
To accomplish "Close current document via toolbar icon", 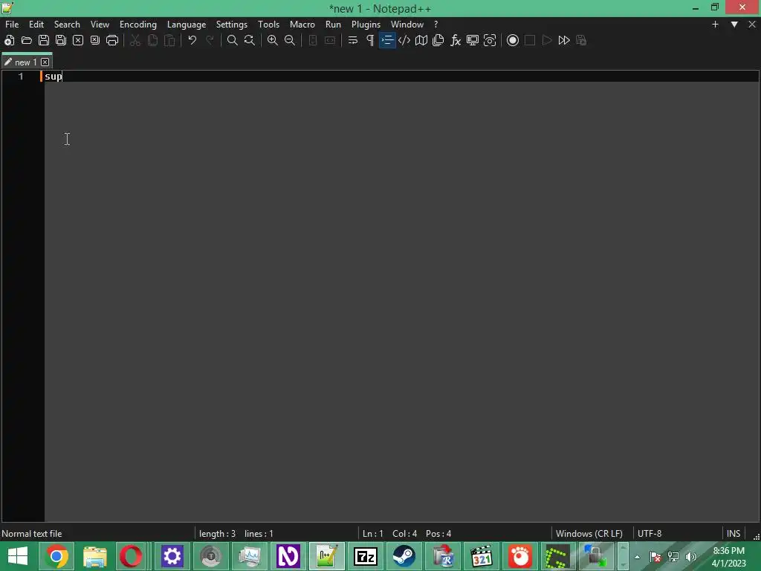I will point(77,40).
